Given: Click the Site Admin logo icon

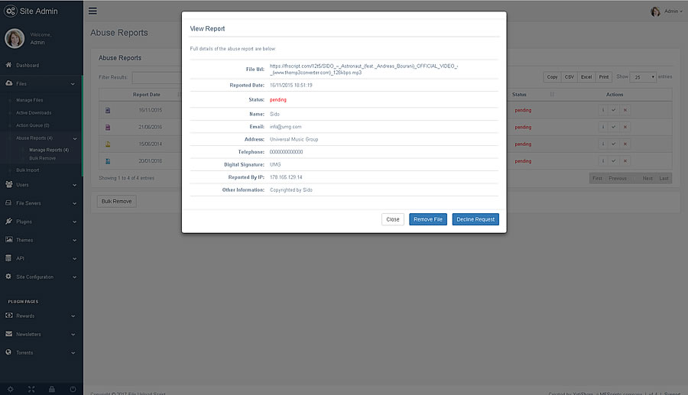Looking at the screenshot, I should (x=10, y=11).
